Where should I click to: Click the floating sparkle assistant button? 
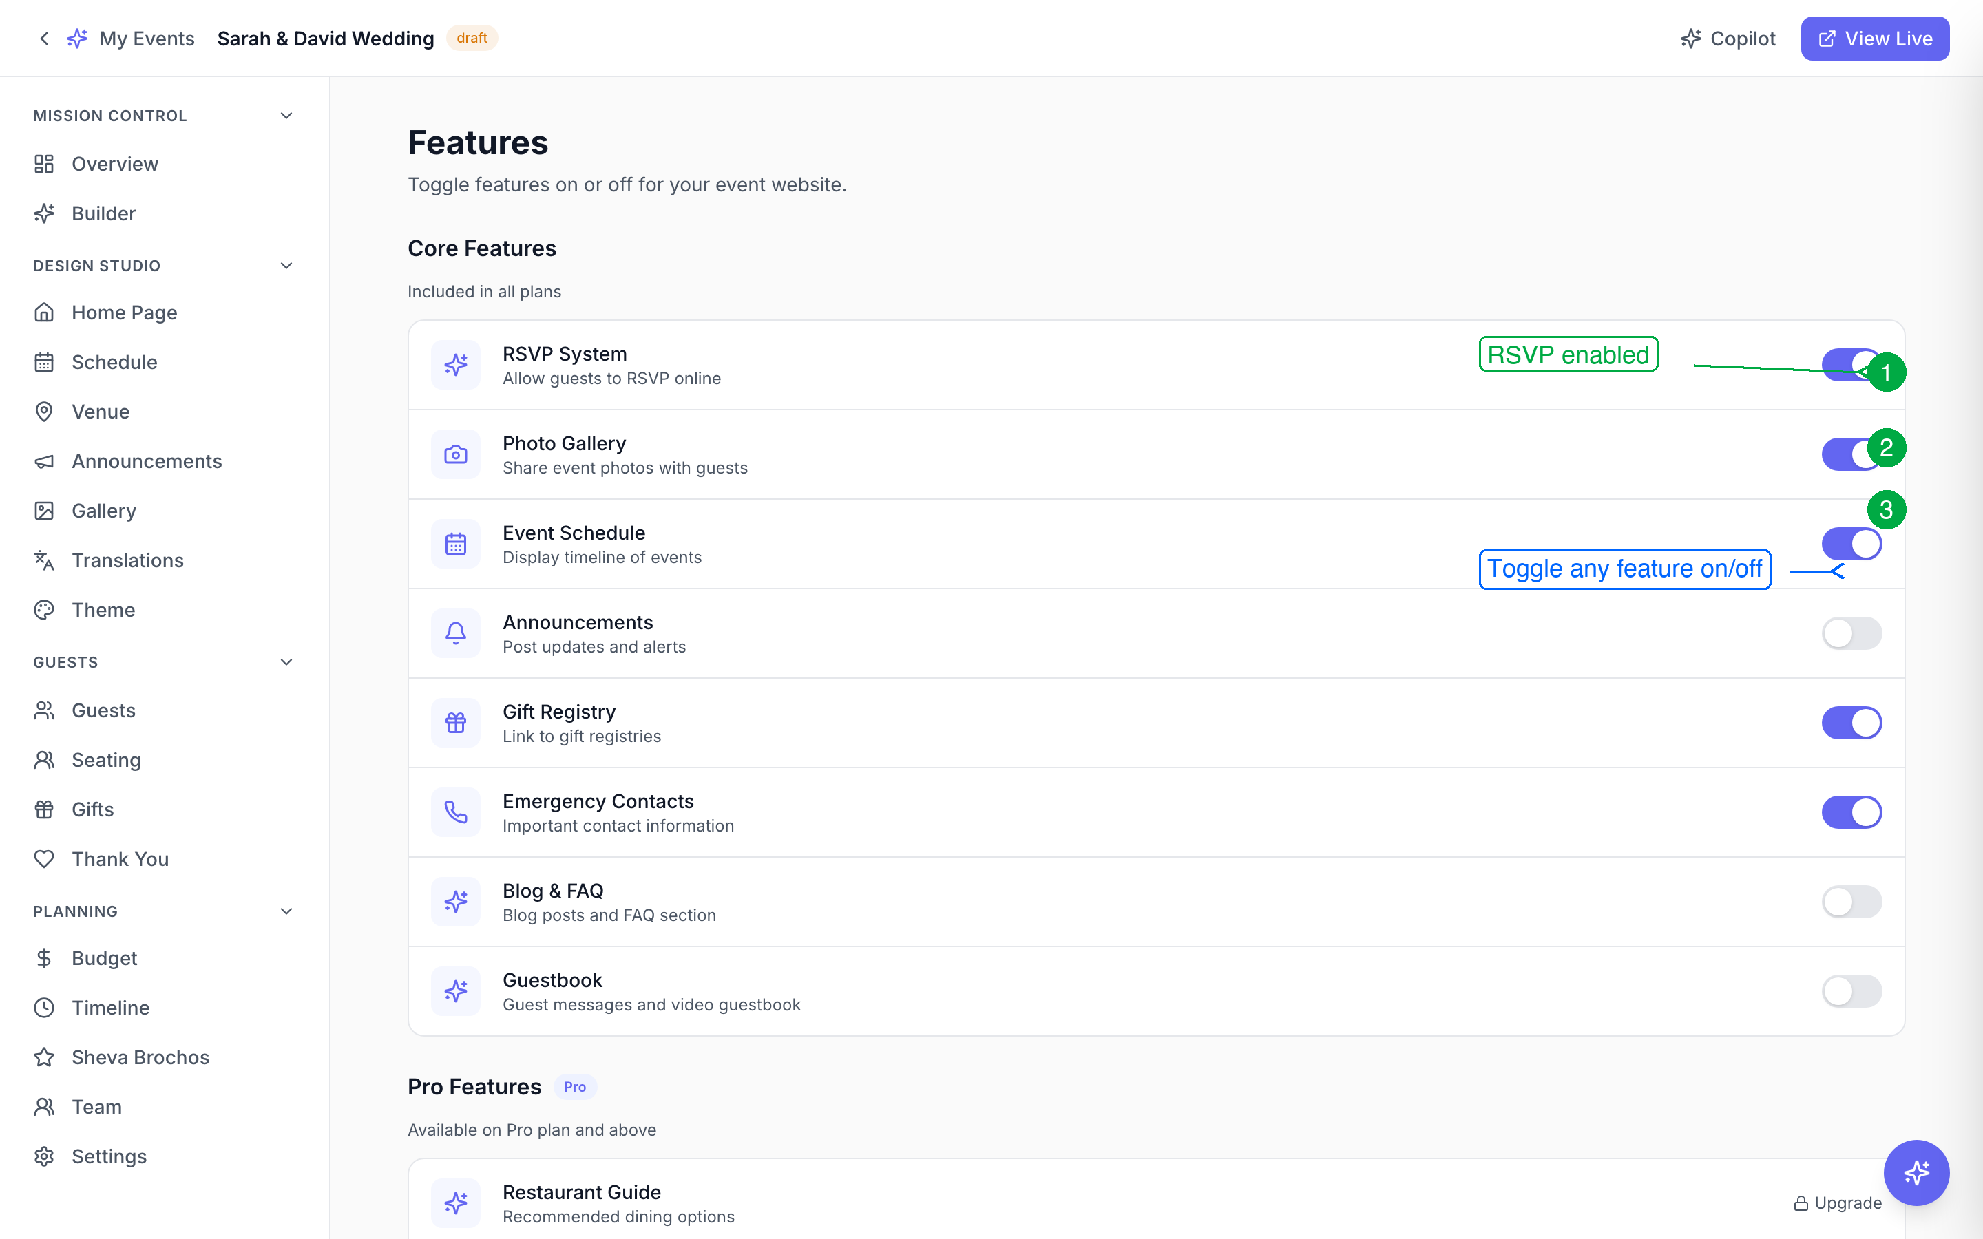[1916, 1172]
